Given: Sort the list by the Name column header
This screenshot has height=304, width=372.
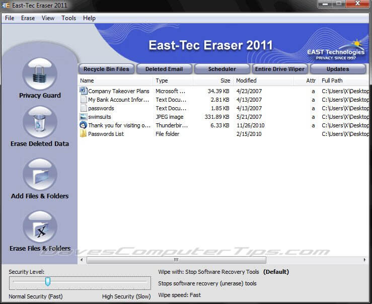Looking at the screenshot, I should click(115, 81).
